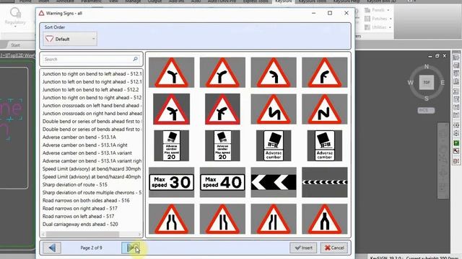Switch to the Start drawing tab
The height and width of the screenshot is (259, 462).
point(15,45)
